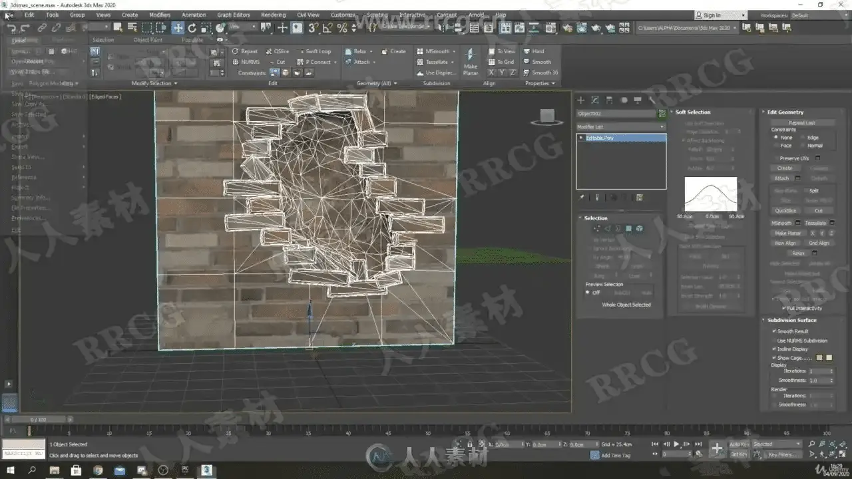Click the Undo arrow icon

coord(11,27)
